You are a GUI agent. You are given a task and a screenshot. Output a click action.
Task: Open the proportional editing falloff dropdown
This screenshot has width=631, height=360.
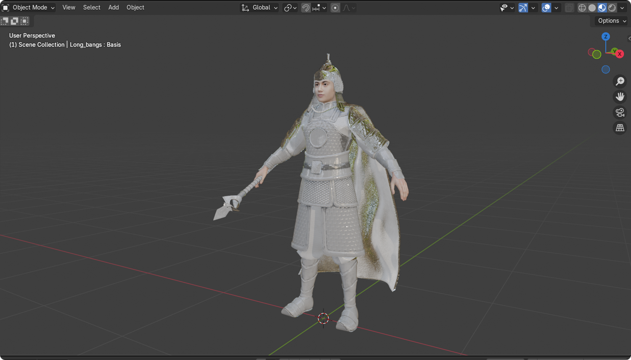click(349, 8)
